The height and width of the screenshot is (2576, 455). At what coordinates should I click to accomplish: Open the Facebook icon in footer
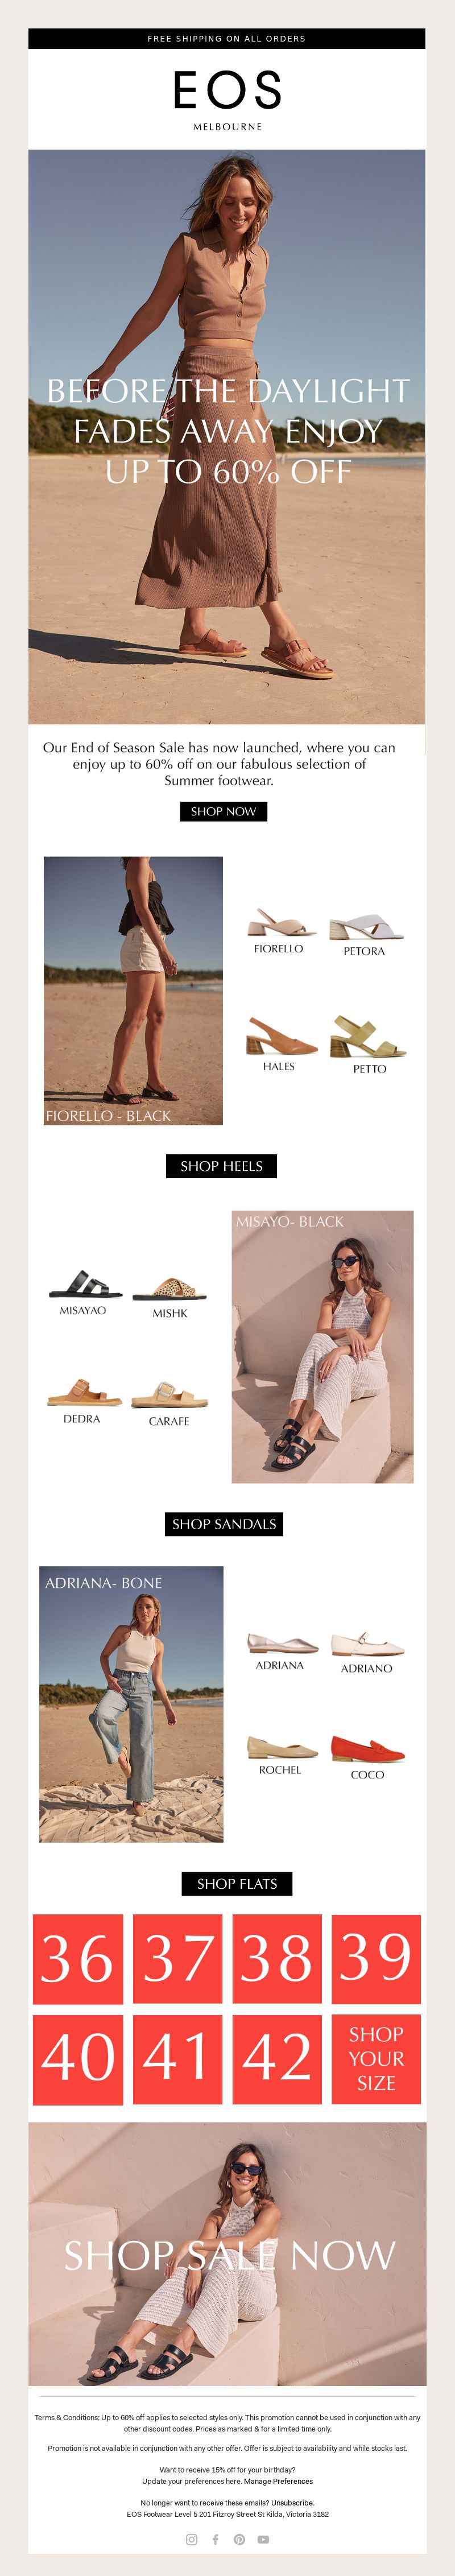tap(215, 2539)
